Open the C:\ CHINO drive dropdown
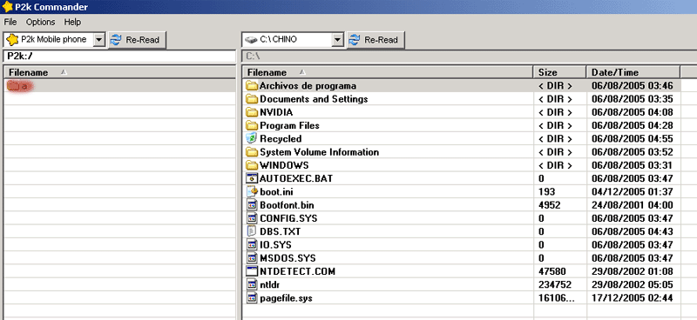 338,39
